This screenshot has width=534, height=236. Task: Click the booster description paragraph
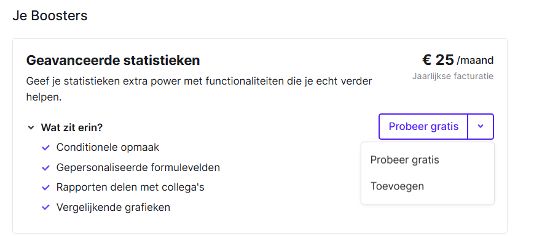(199, 89)
